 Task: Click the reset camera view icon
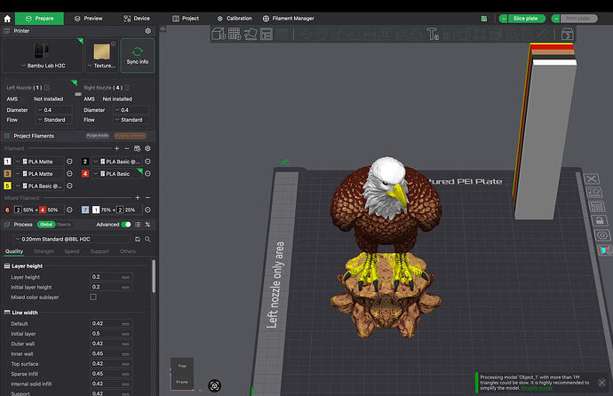click(214, 386)
